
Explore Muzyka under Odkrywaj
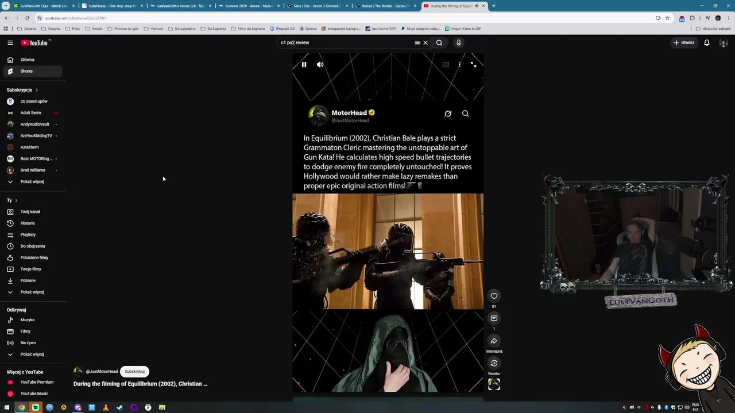click(32, 320)
